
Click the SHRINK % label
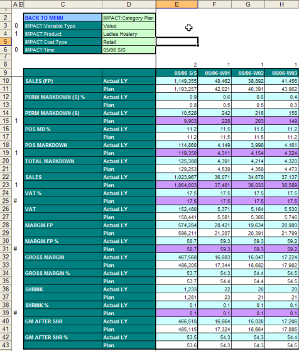click(x=36, y=305)
